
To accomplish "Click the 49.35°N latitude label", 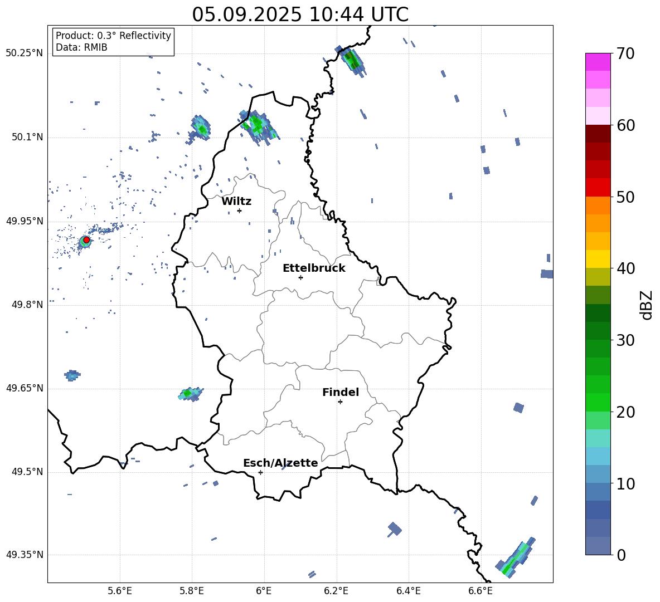I will point(25,555).
